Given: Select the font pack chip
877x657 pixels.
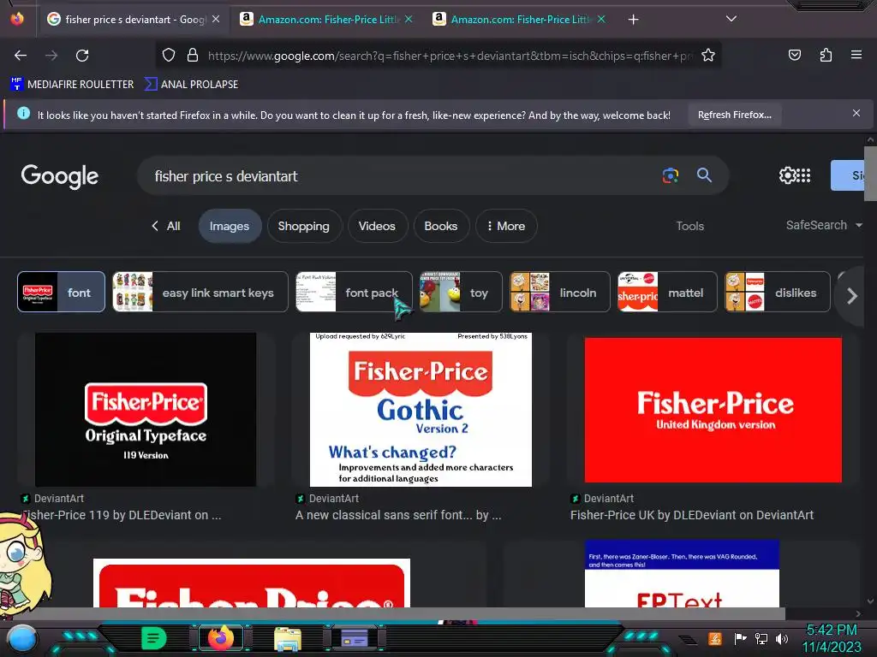Looking at the screenshot, I should [354, 292].
